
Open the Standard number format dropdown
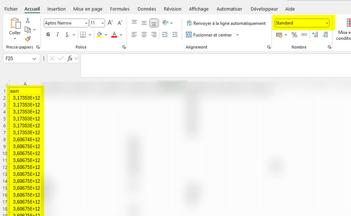[326, 23]
